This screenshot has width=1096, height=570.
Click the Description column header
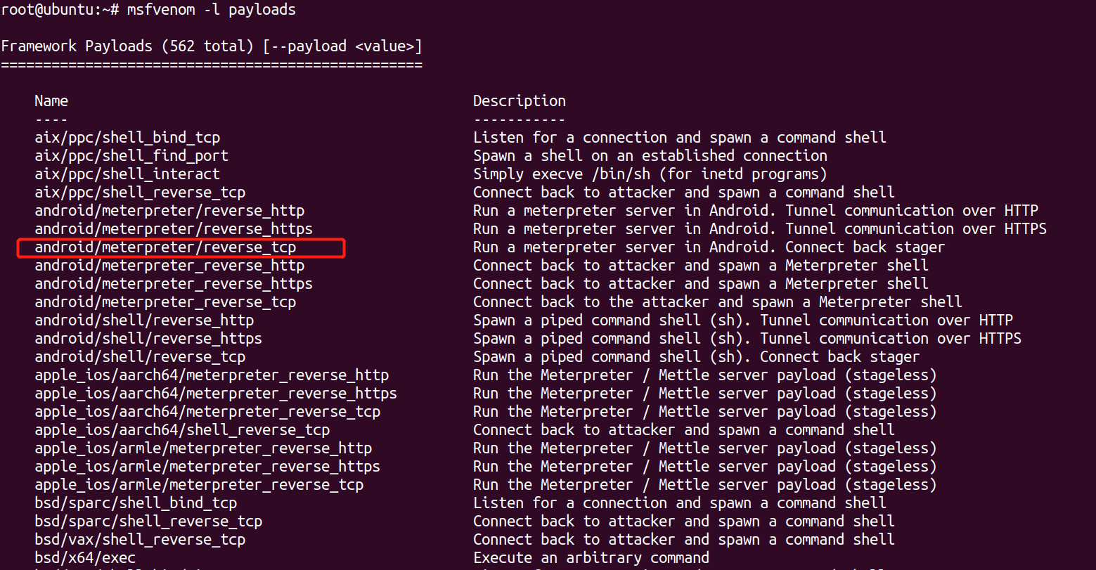(x=519, y=101)
